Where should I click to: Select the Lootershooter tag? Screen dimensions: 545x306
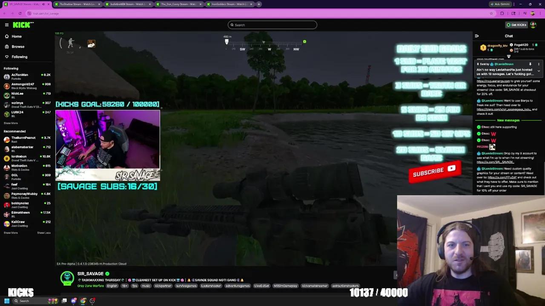211,286
